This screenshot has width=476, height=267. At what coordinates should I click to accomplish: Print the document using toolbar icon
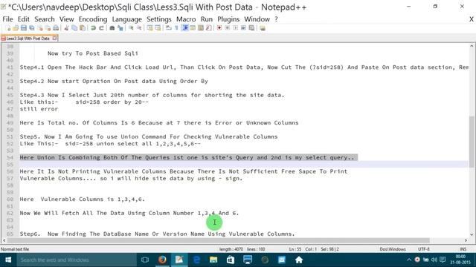(x=56, y=28)
